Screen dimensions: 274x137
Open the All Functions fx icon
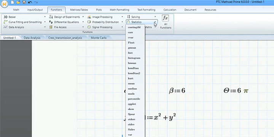[x=165, y=18]
